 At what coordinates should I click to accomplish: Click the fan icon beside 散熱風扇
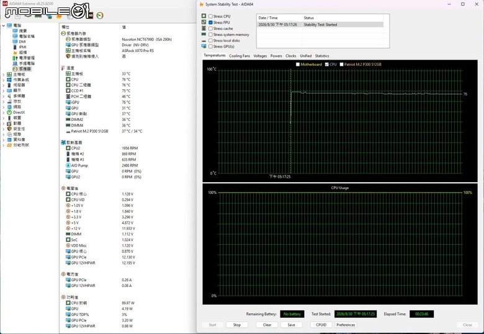coord(63,143)
